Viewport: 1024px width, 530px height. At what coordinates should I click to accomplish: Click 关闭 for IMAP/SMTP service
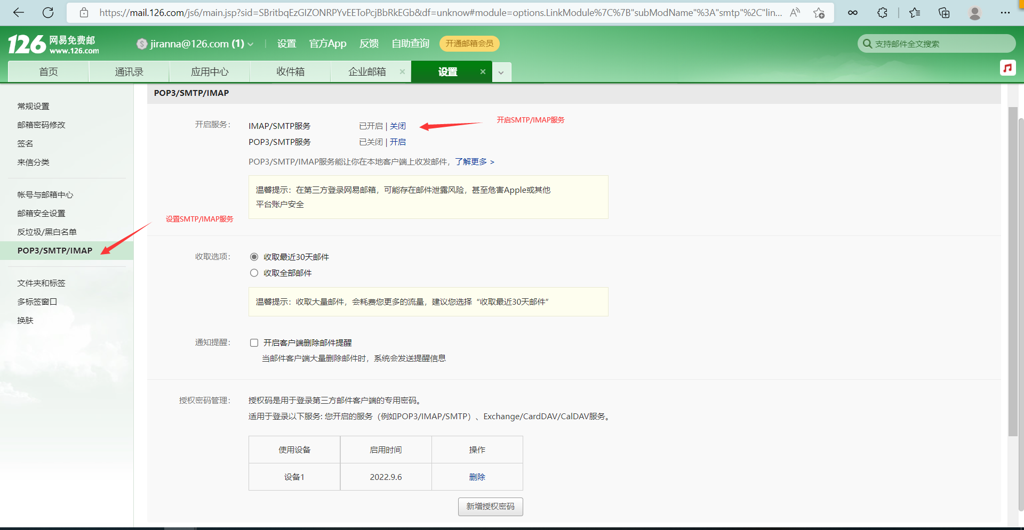coord(398,126)
